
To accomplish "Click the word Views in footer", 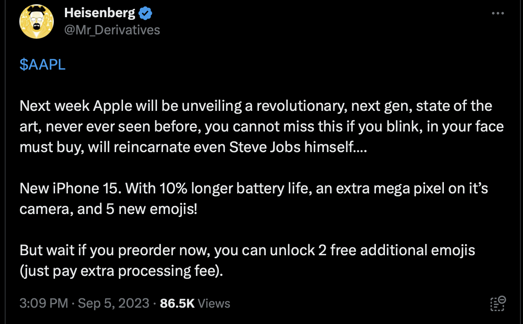I will [x=214, y=303].
